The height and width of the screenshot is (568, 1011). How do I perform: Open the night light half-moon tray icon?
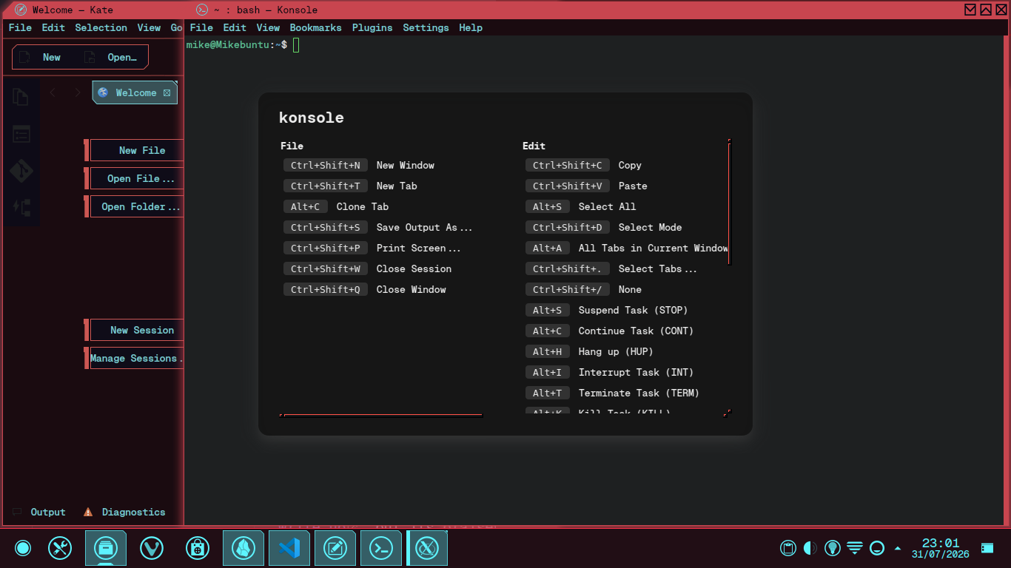(x=810, y=548)
